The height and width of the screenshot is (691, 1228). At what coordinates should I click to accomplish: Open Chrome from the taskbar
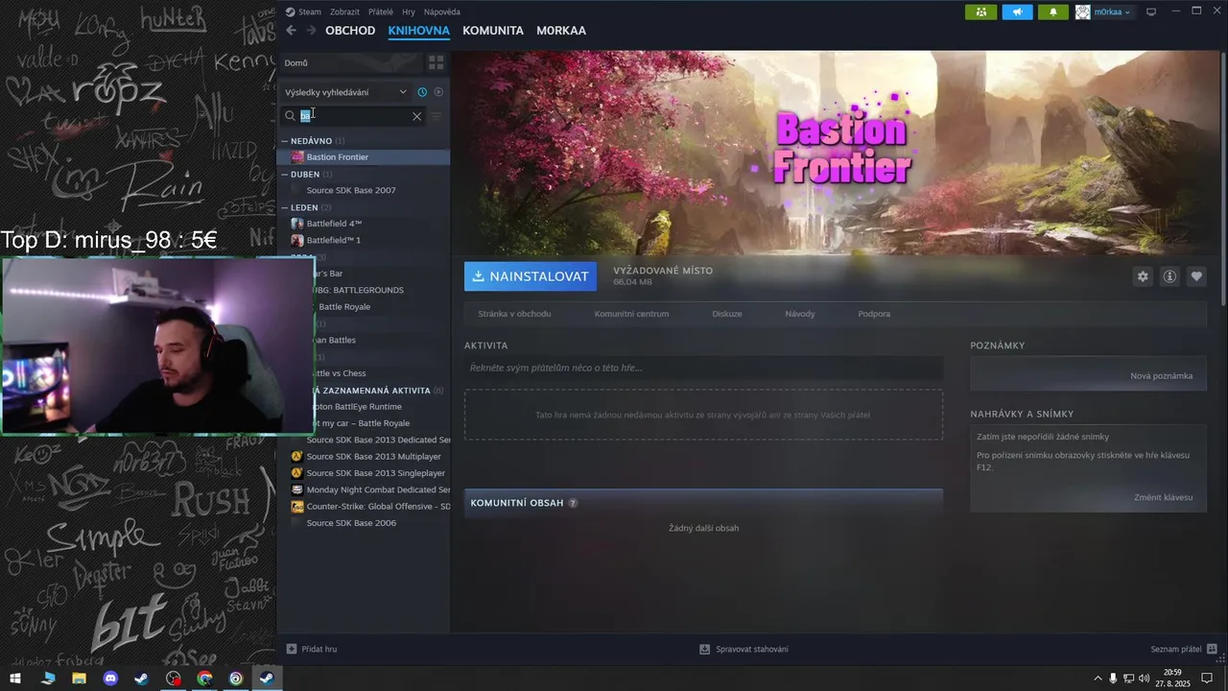coord(204,679)
